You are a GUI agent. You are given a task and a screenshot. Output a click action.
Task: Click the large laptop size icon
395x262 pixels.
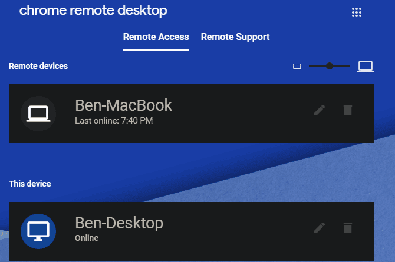pyautogui.click(x=366, y=67)
